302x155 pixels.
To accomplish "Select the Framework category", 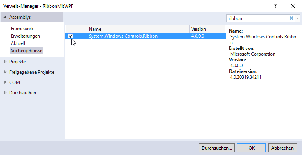I will (22, 29).
